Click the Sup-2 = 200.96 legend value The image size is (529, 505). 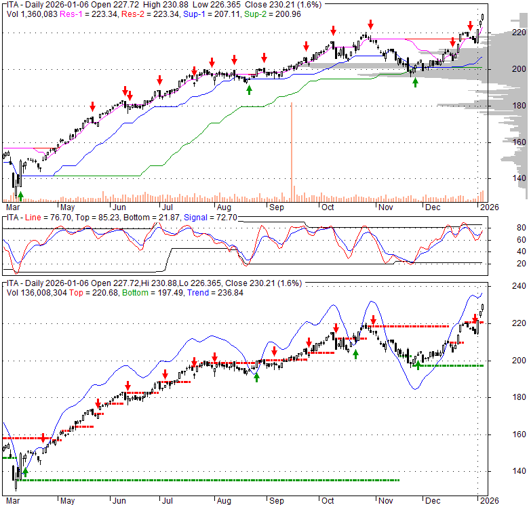coord(273,14)
